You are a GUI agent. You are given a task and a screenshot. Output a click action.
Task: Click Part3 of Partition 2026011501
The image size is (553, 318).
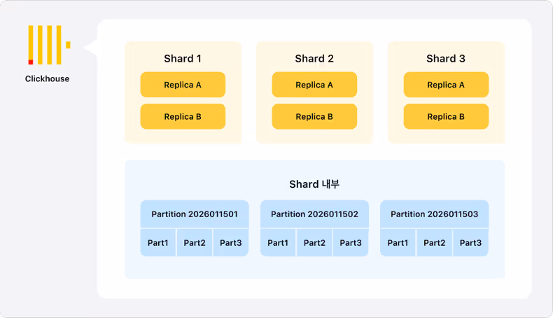click(231, 242)
